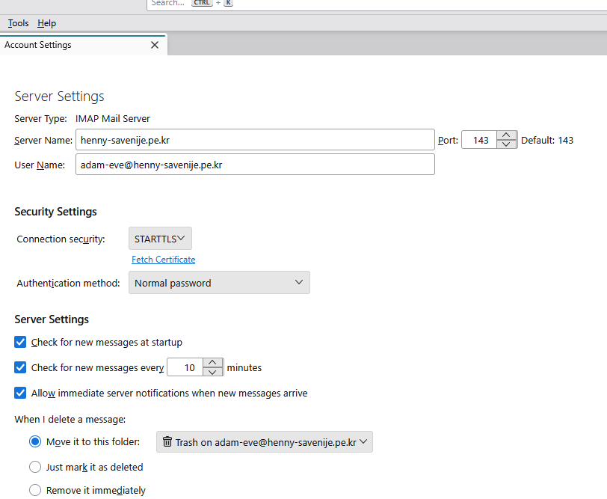
Task: Increase the port number with up arrow
Action: pyautogui.click(x=506, y=135)
